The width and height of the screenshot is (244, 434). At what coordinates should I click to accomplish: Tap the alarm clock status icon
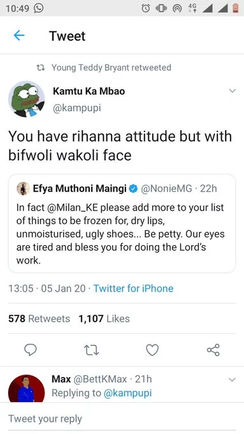(x=146, y=8)
